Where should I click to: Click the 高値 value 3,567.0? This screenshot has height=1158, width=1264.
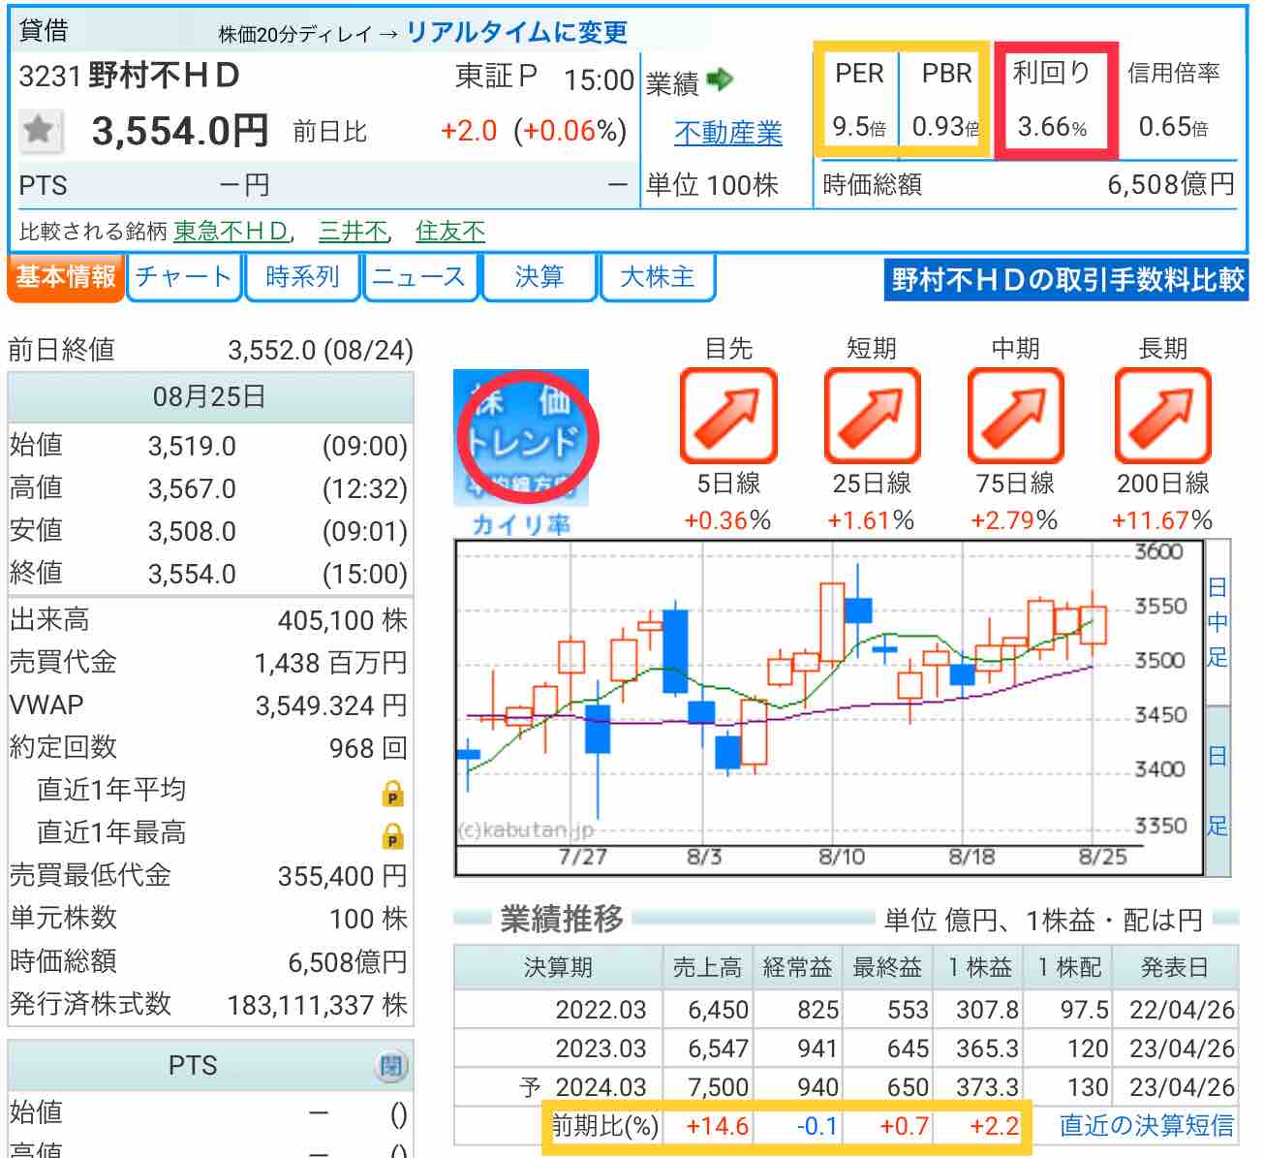click(x=192, y=488)
